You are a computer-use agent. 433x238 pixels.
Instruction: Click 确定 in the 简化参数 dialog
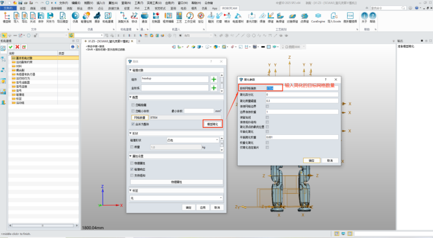point(311,160)
